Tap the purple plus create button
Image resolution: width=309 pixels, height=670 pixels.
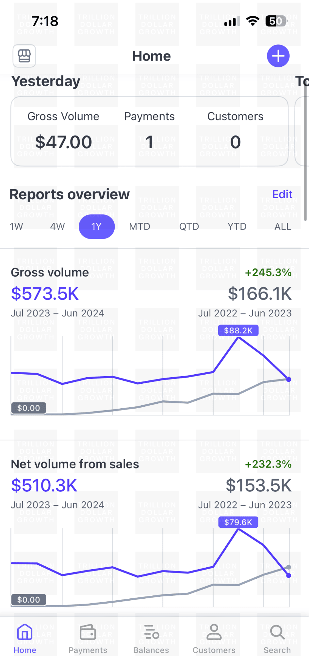coord(278,56)
